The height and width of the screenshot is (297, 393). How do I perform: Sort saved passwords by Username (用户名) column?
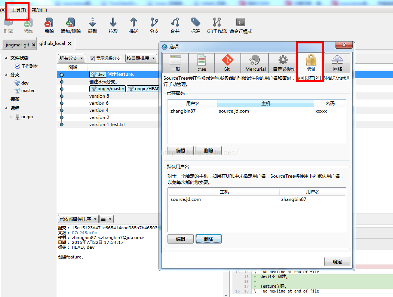tap(193, 104)
